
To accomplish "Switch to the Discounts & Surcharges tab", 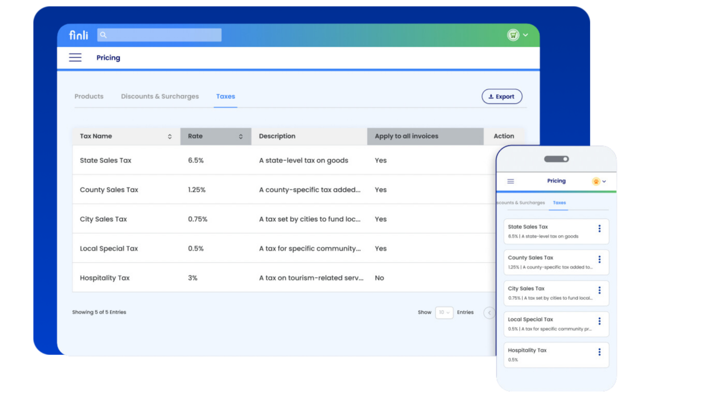I will pyautogui.click(x=160, y=96).
